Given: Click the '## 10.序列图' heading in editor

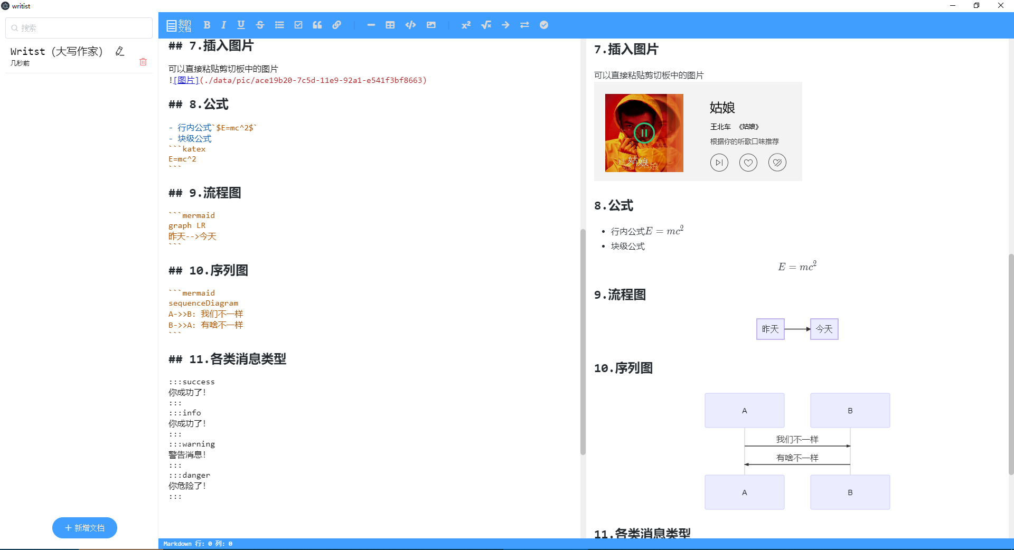Looking at the screenshot, I should tap(208, 270).
